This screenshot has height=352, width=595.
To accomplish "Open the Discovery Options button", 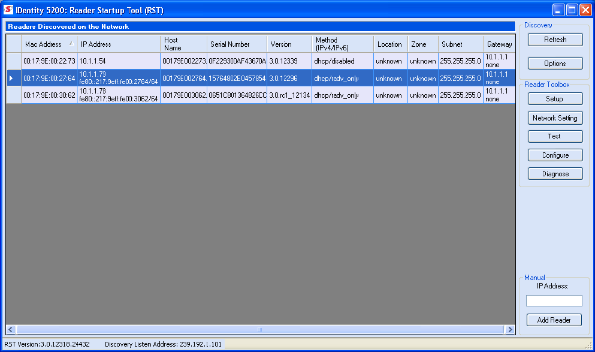I will pos(555,64).
